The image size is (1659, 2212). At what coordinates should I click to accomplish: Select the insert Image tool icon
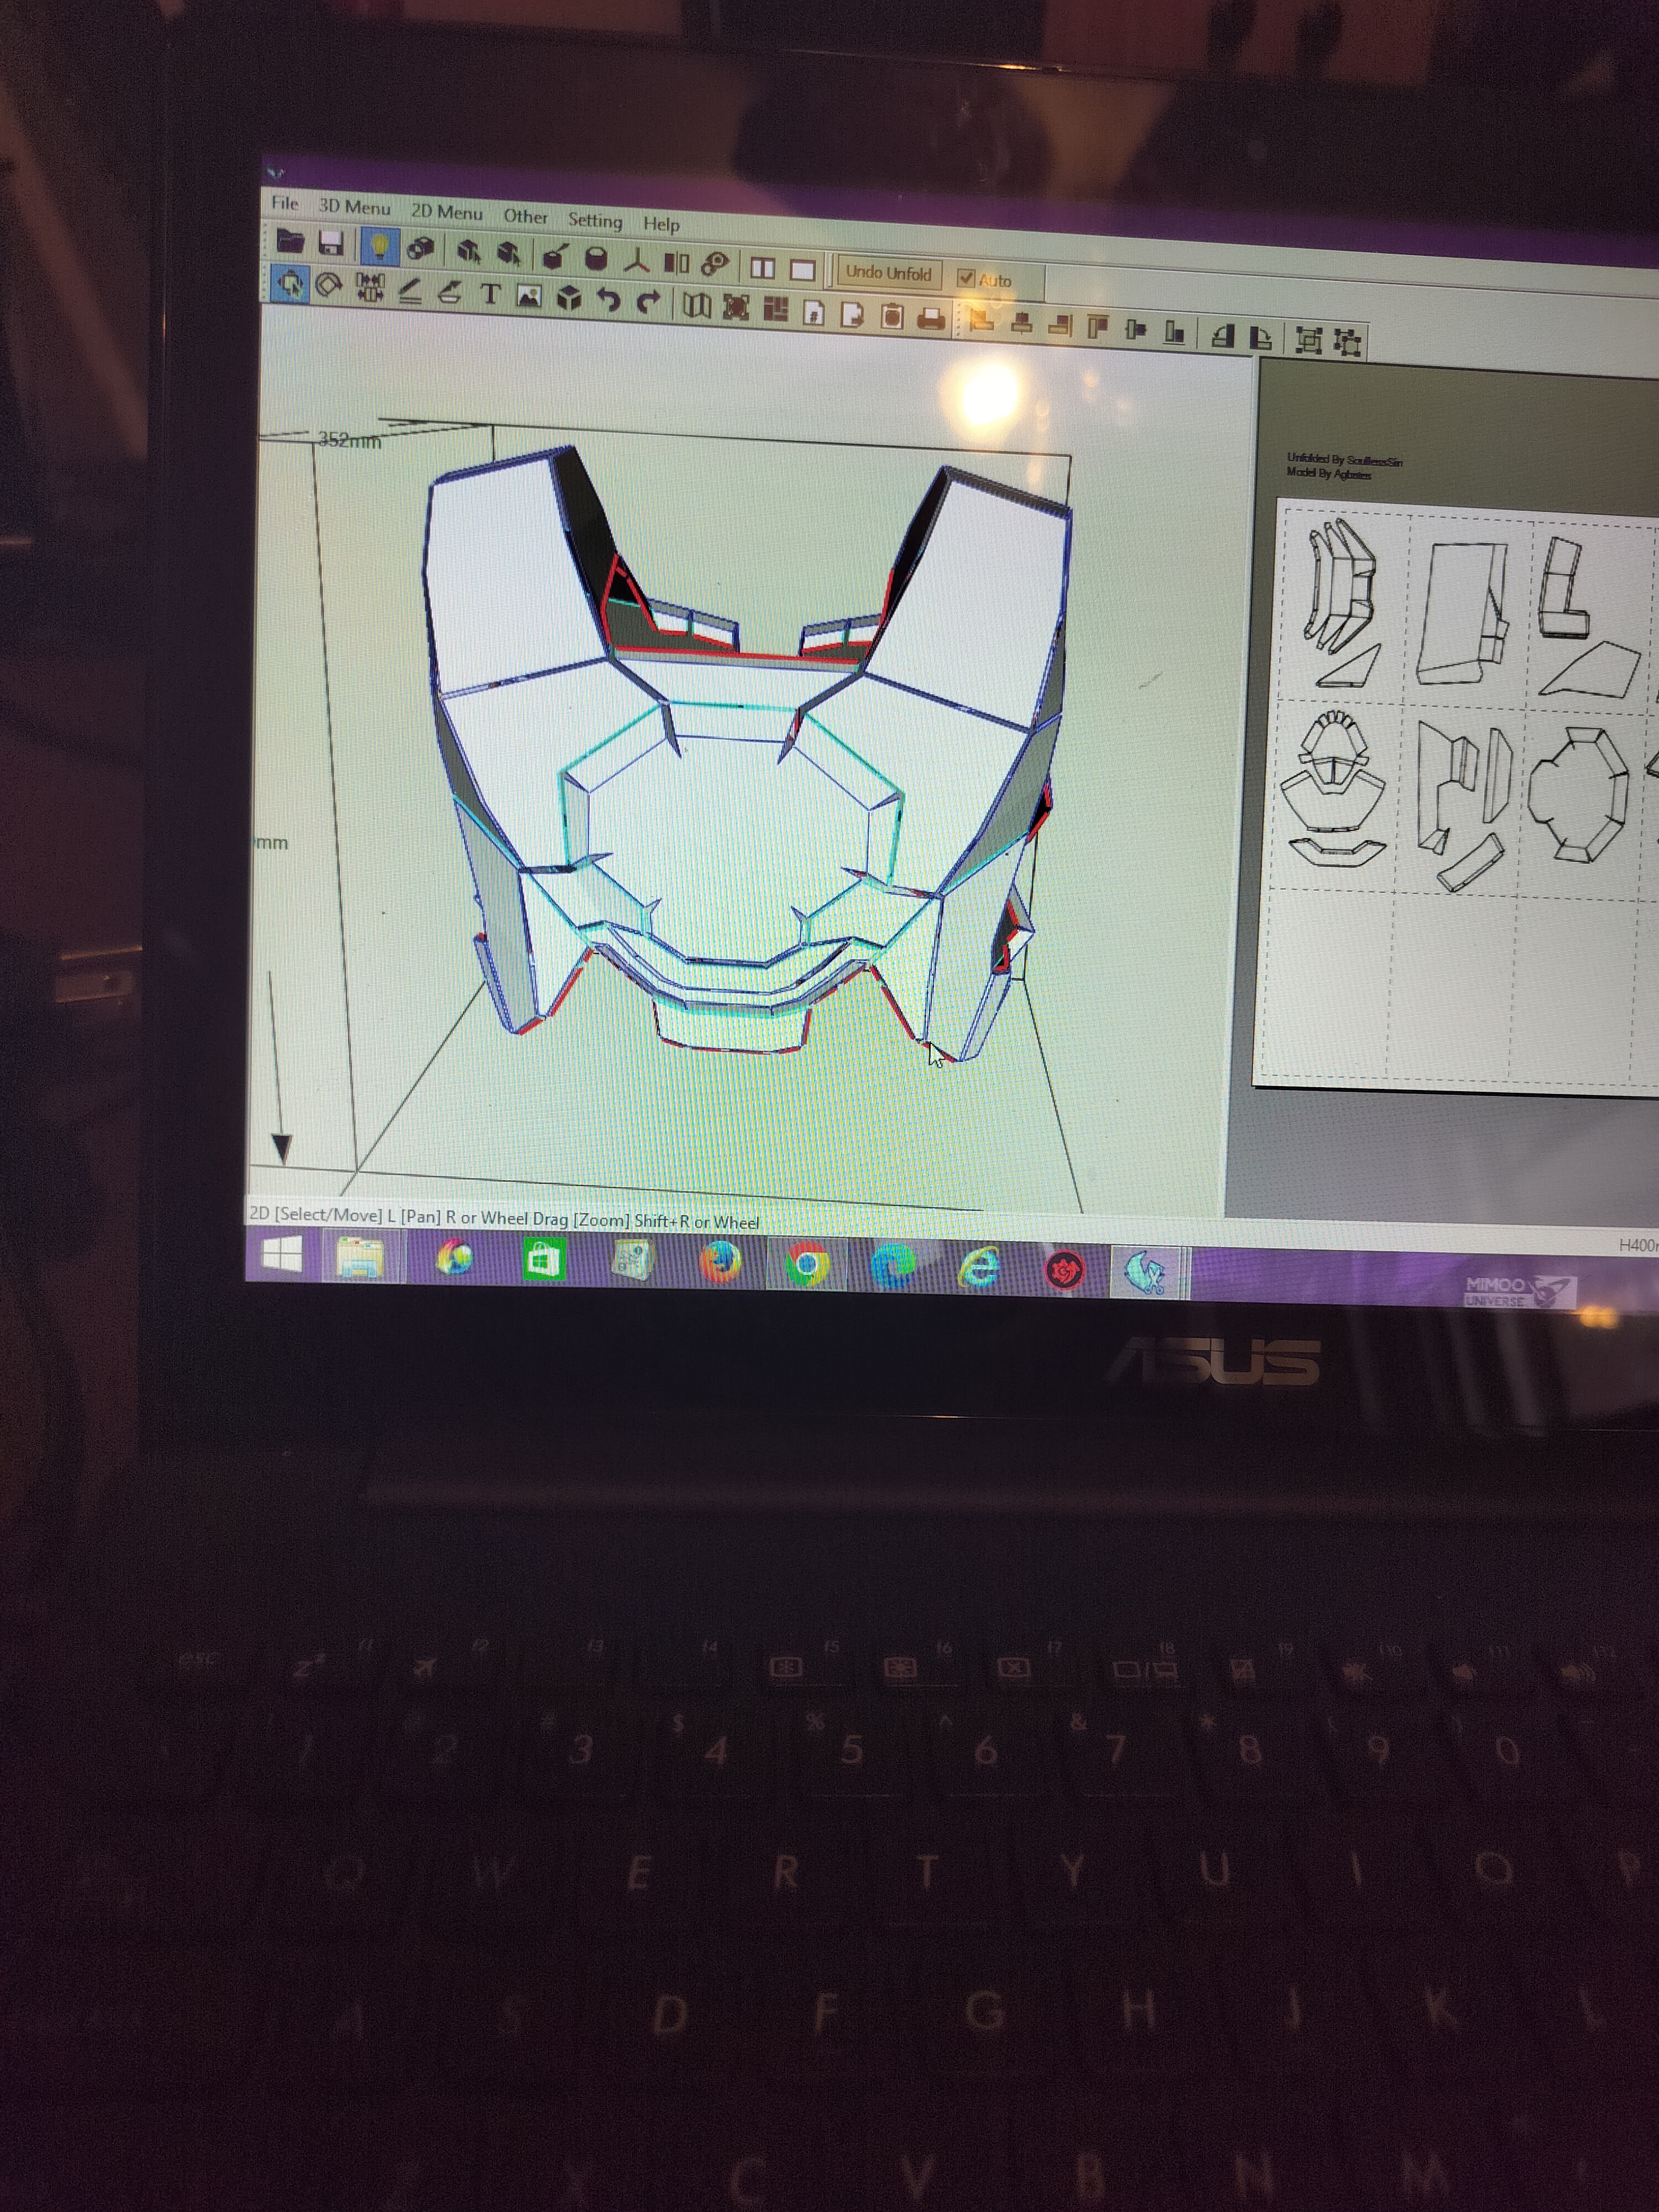pyautogui.click(x=529, y=296)
